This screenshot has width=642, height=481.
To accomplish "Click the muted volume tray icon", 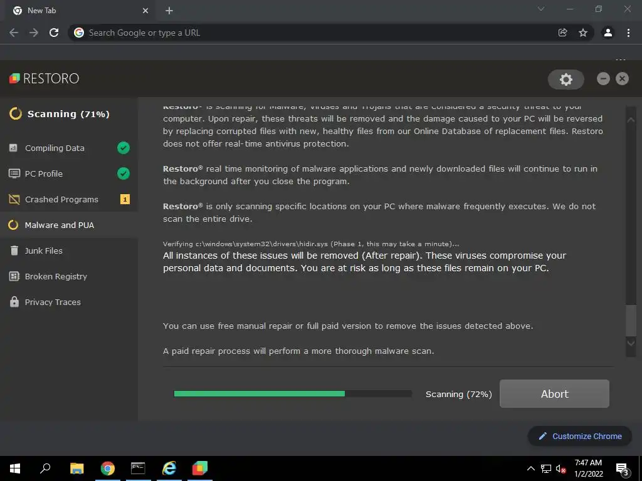I will (x=560, y=469).
